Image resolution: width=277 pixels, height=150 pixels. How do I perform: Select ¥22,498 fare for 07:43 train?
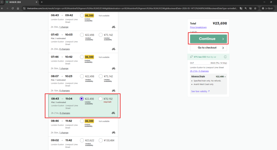click(82, 35)
